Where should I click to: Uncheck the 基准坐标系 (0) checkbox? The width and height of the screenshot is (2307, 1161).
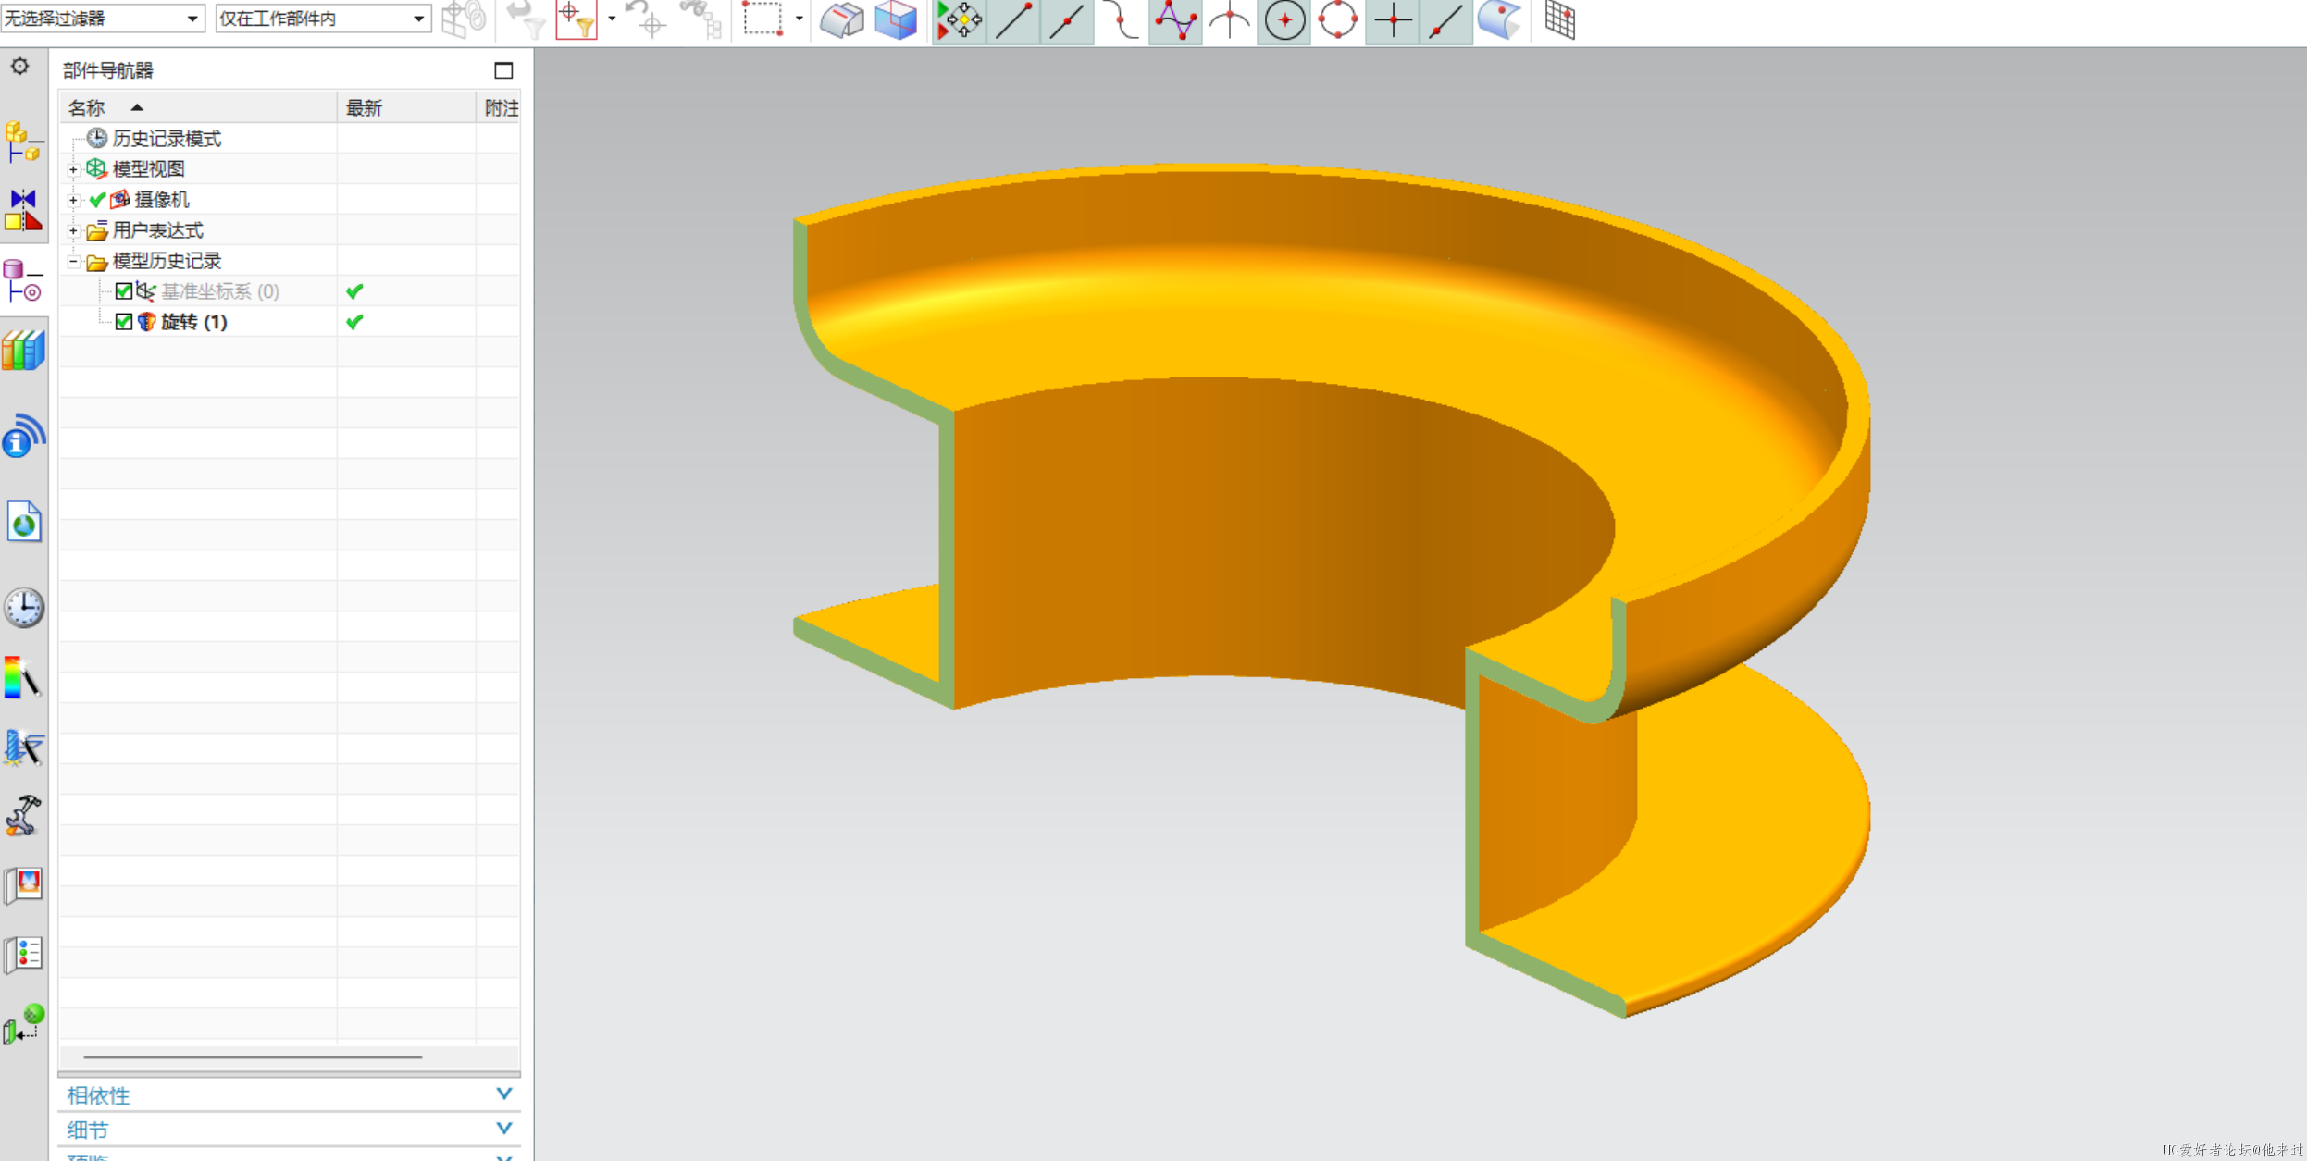click(x=123, y=291)
